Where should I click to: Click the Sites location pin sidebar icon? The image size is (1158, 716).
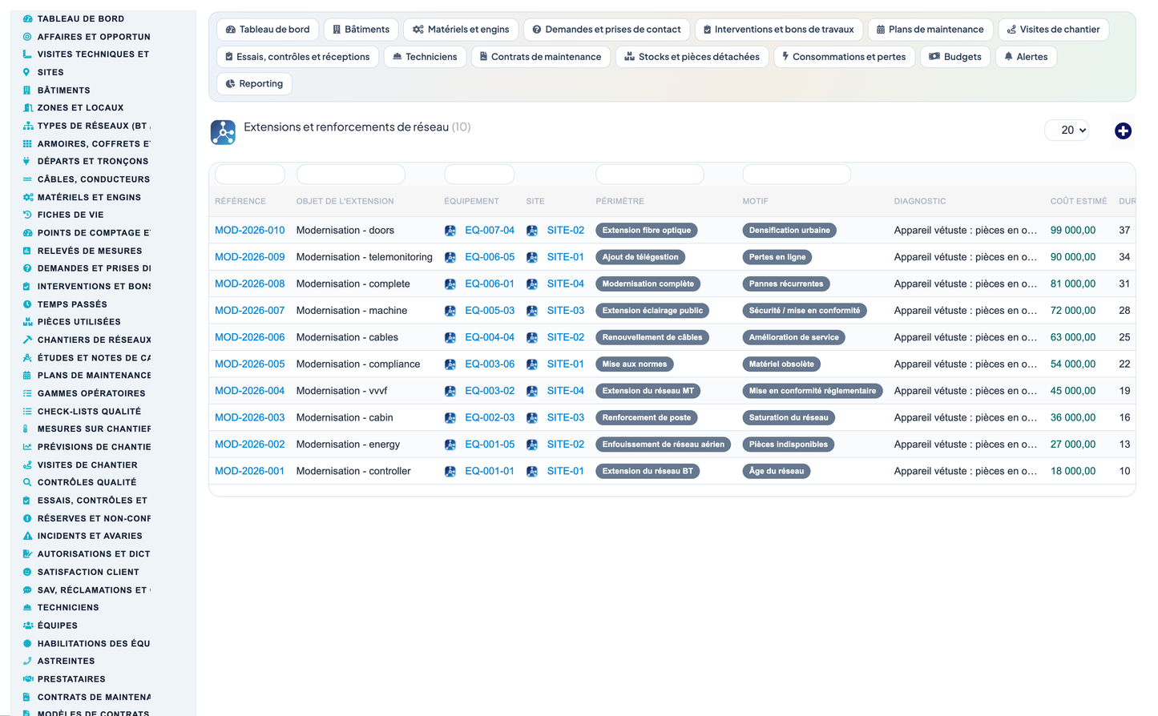tap(27, 72)
